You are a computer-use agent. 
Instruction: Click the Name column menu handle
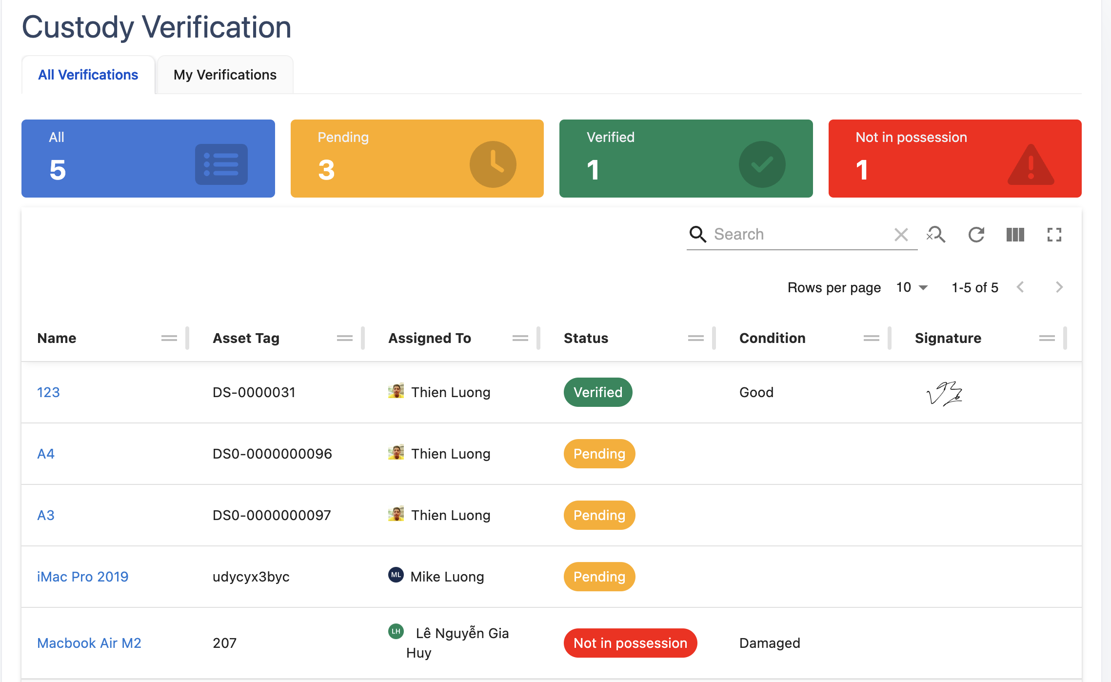[x=169, y=338]
